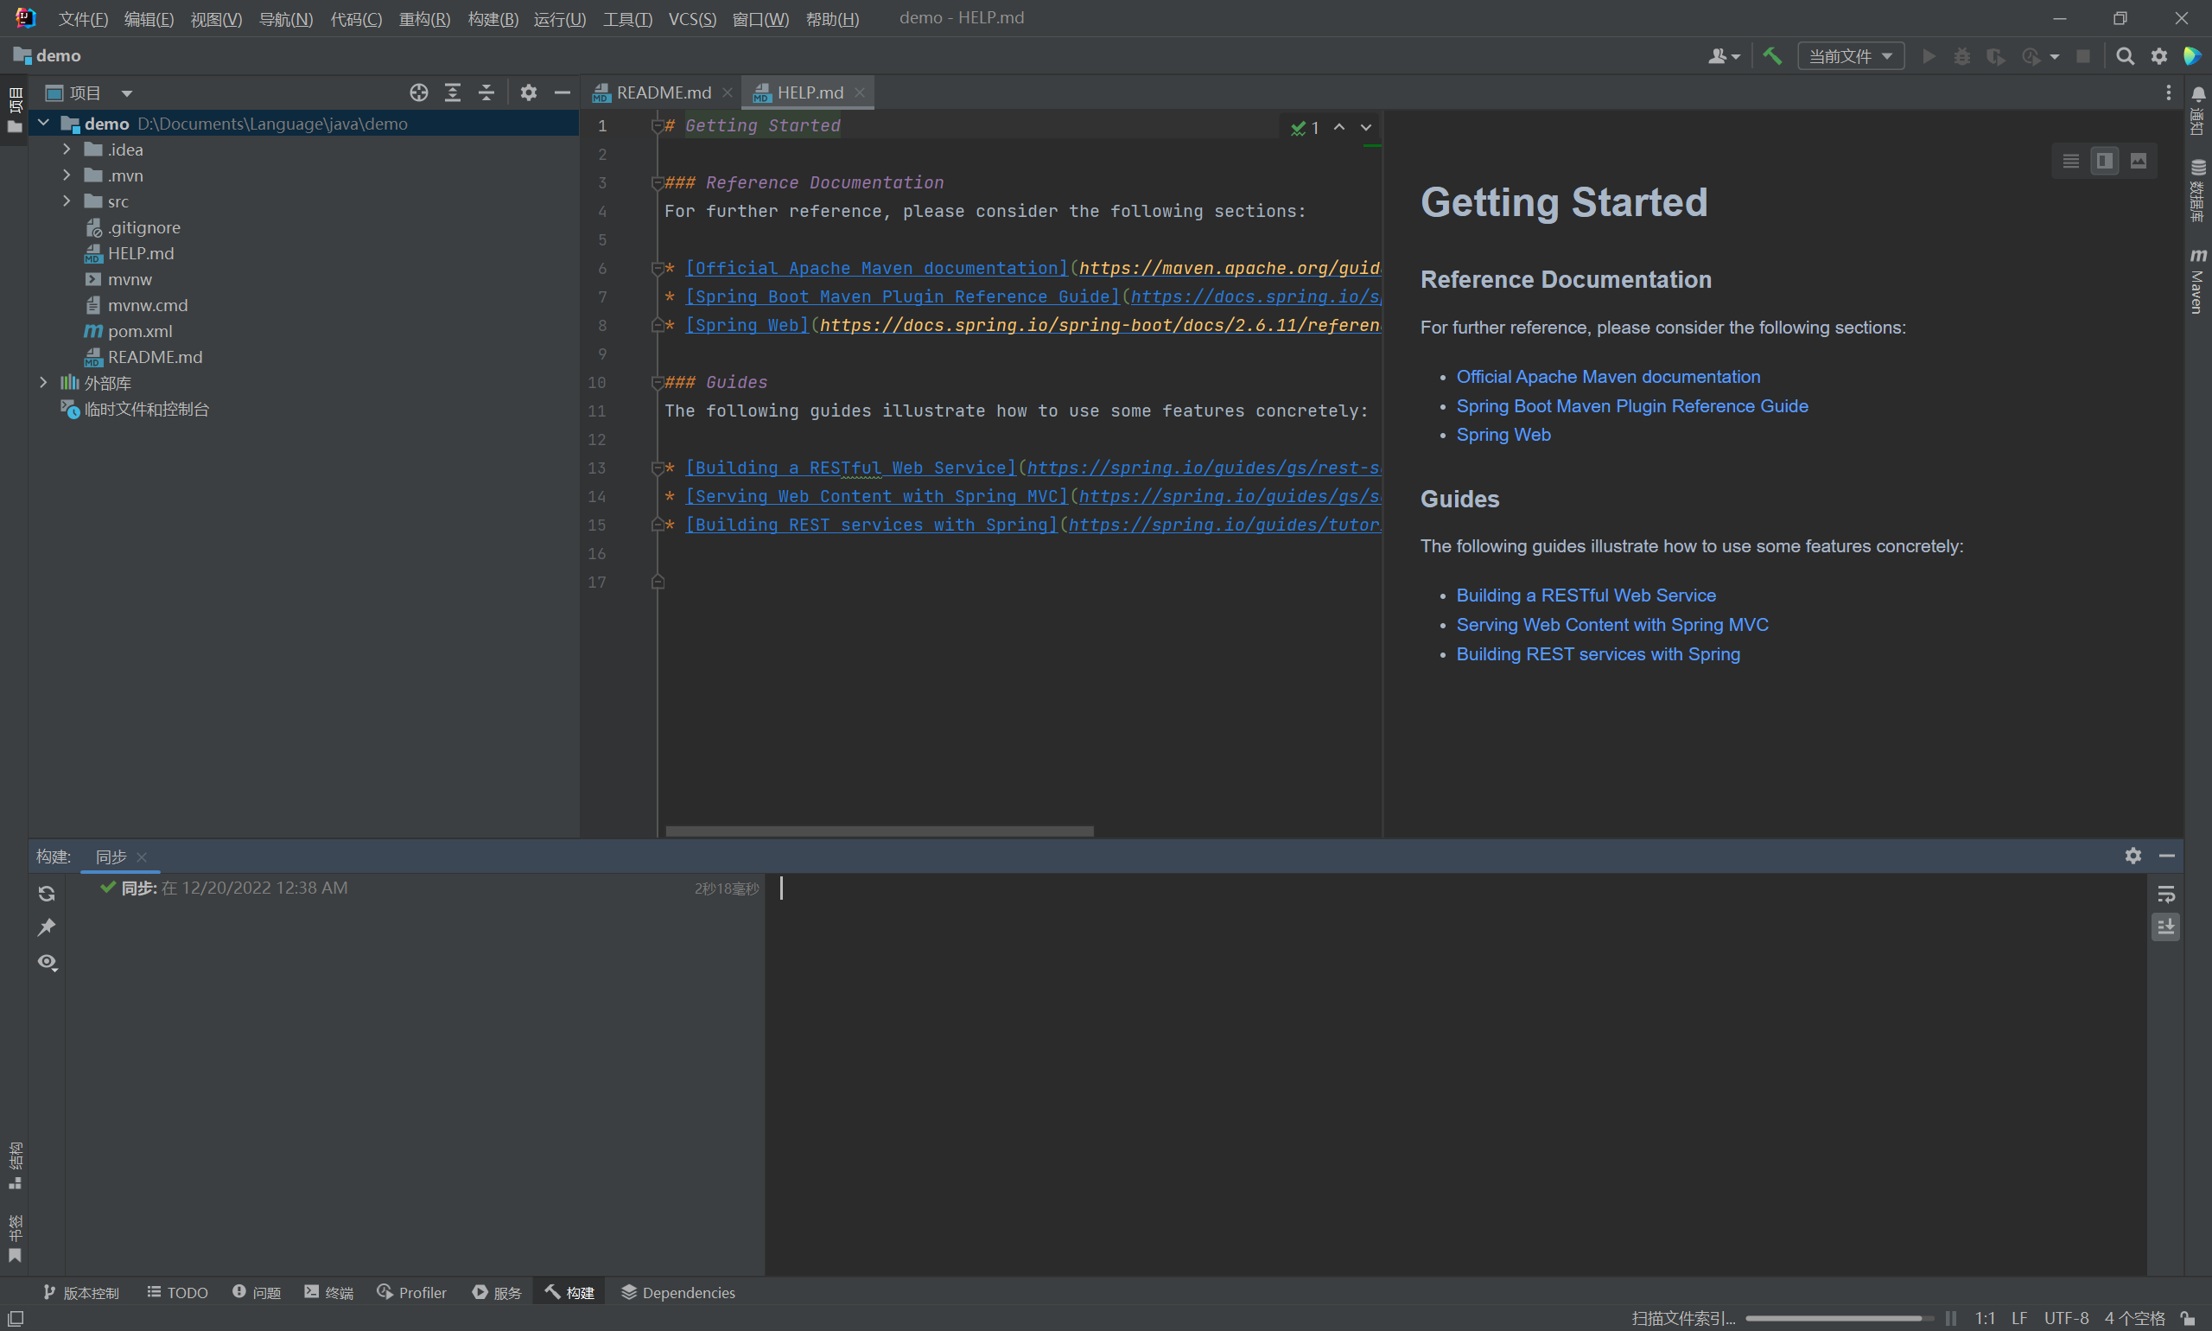The width and height of the screenshot is (2212, 1331).
Task: Click the search icon in top-right toolbar
Action: (x=2125, y=57)
